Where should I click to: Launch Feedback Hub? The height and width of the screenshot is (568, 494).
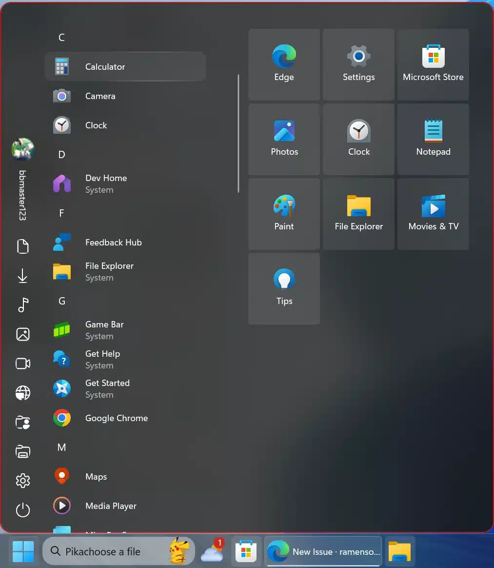point(125,243)
